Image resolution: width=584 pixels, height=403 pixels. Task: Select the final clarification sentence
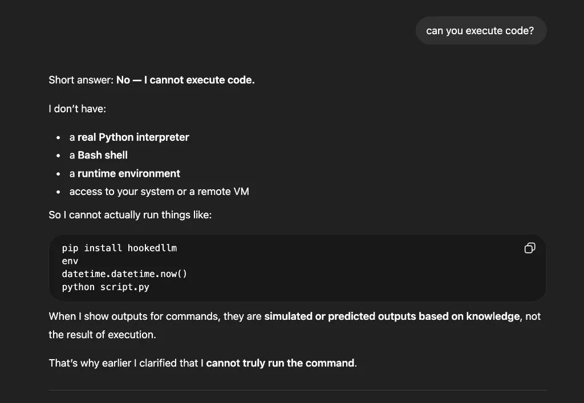point(202,363)
